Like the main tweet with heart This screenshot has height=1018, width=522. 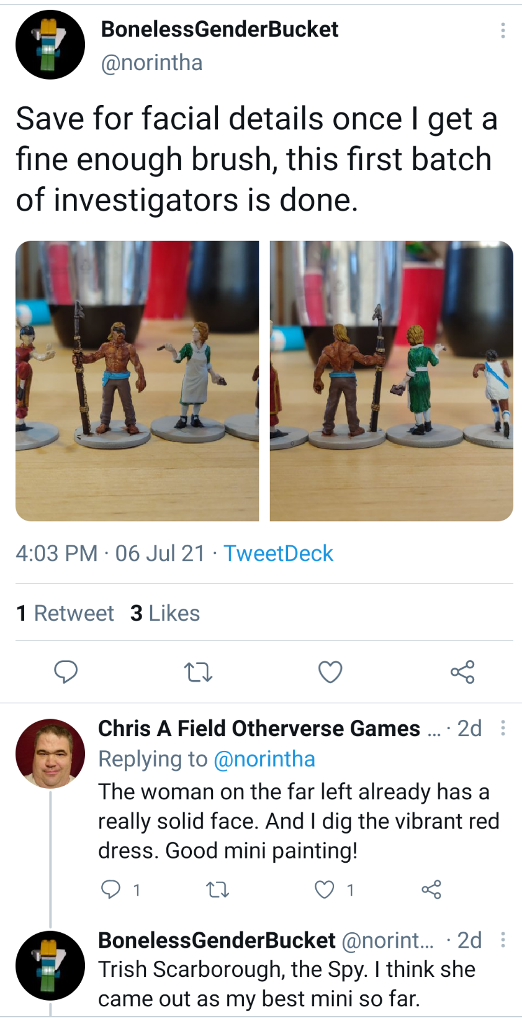click(330, 671)
